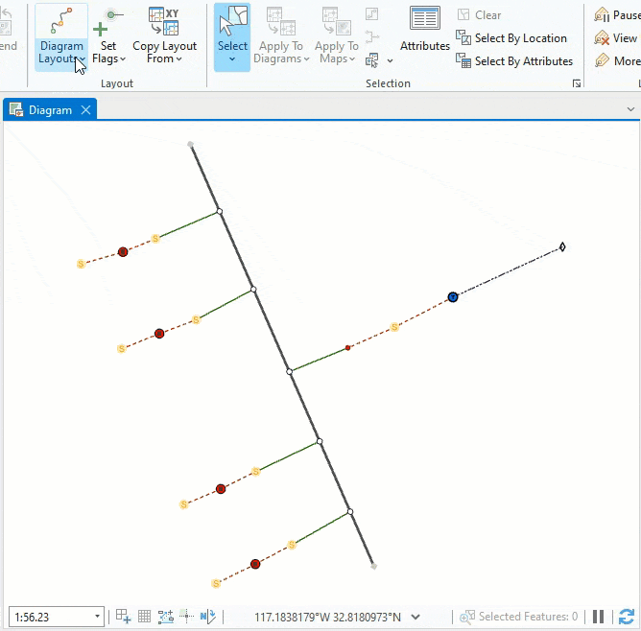Toggle the snapping status bar icon
Image resolution: width=641 pixels, height=631 pixels.
[x=123, y=616]
